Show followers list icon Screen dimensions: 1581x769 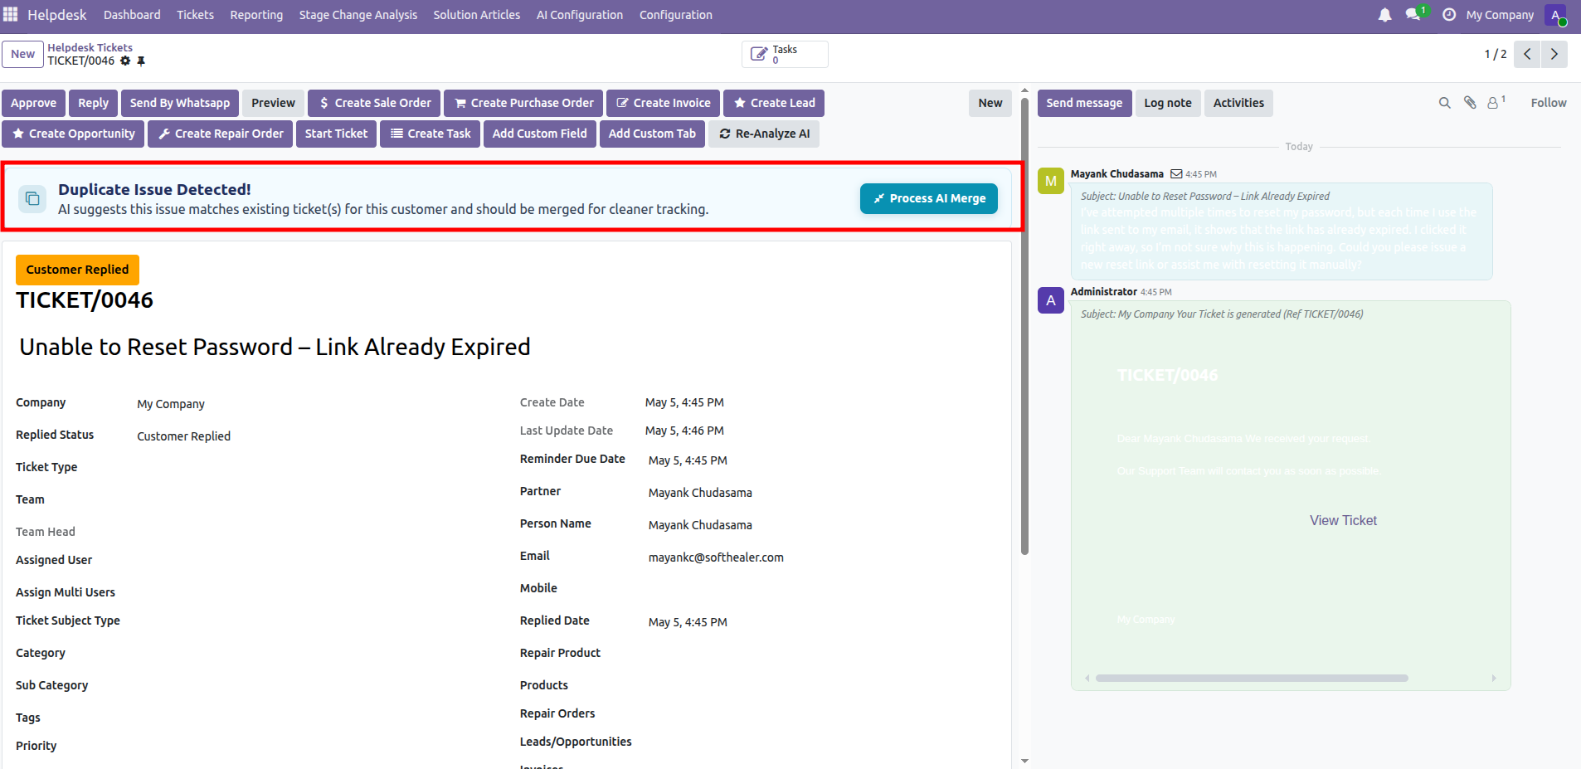coord(1496,102)
